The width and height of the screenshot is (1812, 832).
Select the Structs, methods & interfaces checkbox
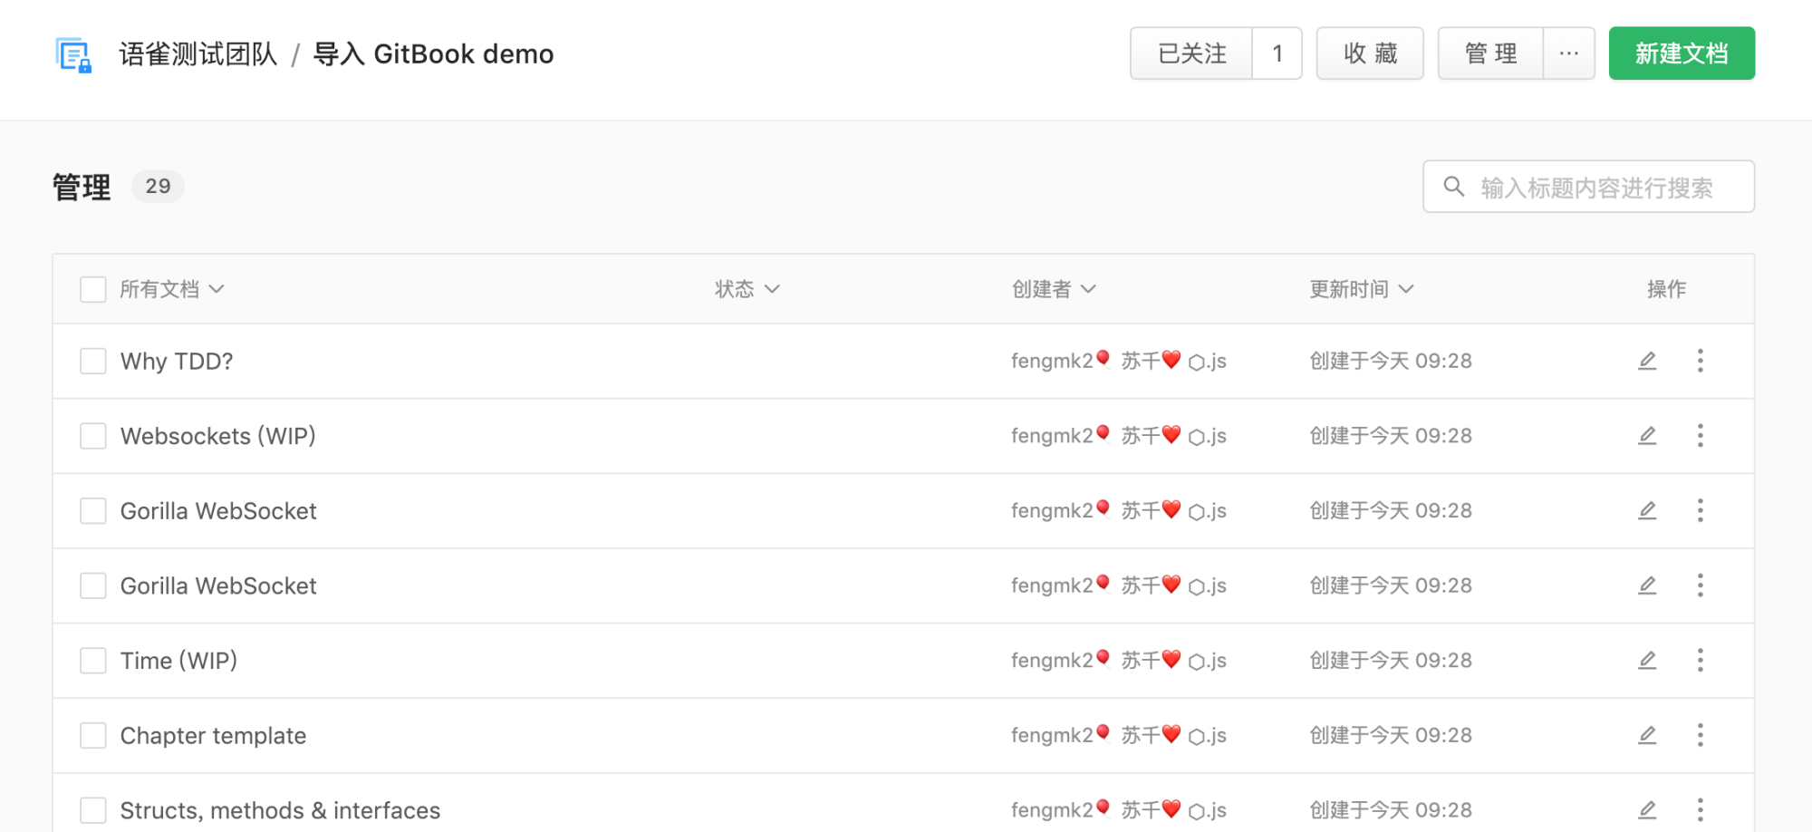point(93,809)
